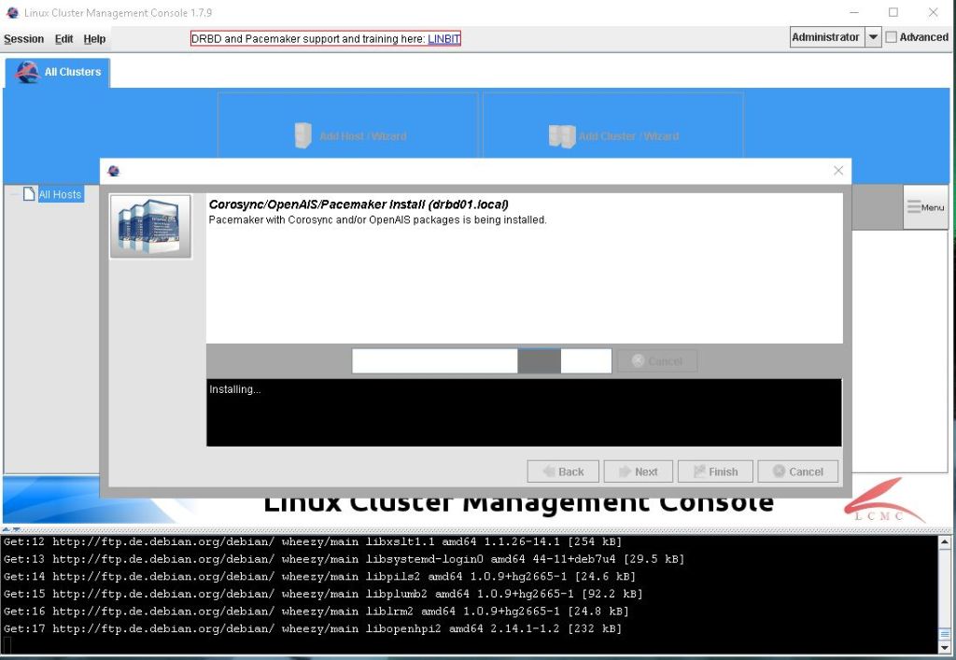Close the LCMC main window
This screenshot has height=660, width=956.
(x=933, y=12)
